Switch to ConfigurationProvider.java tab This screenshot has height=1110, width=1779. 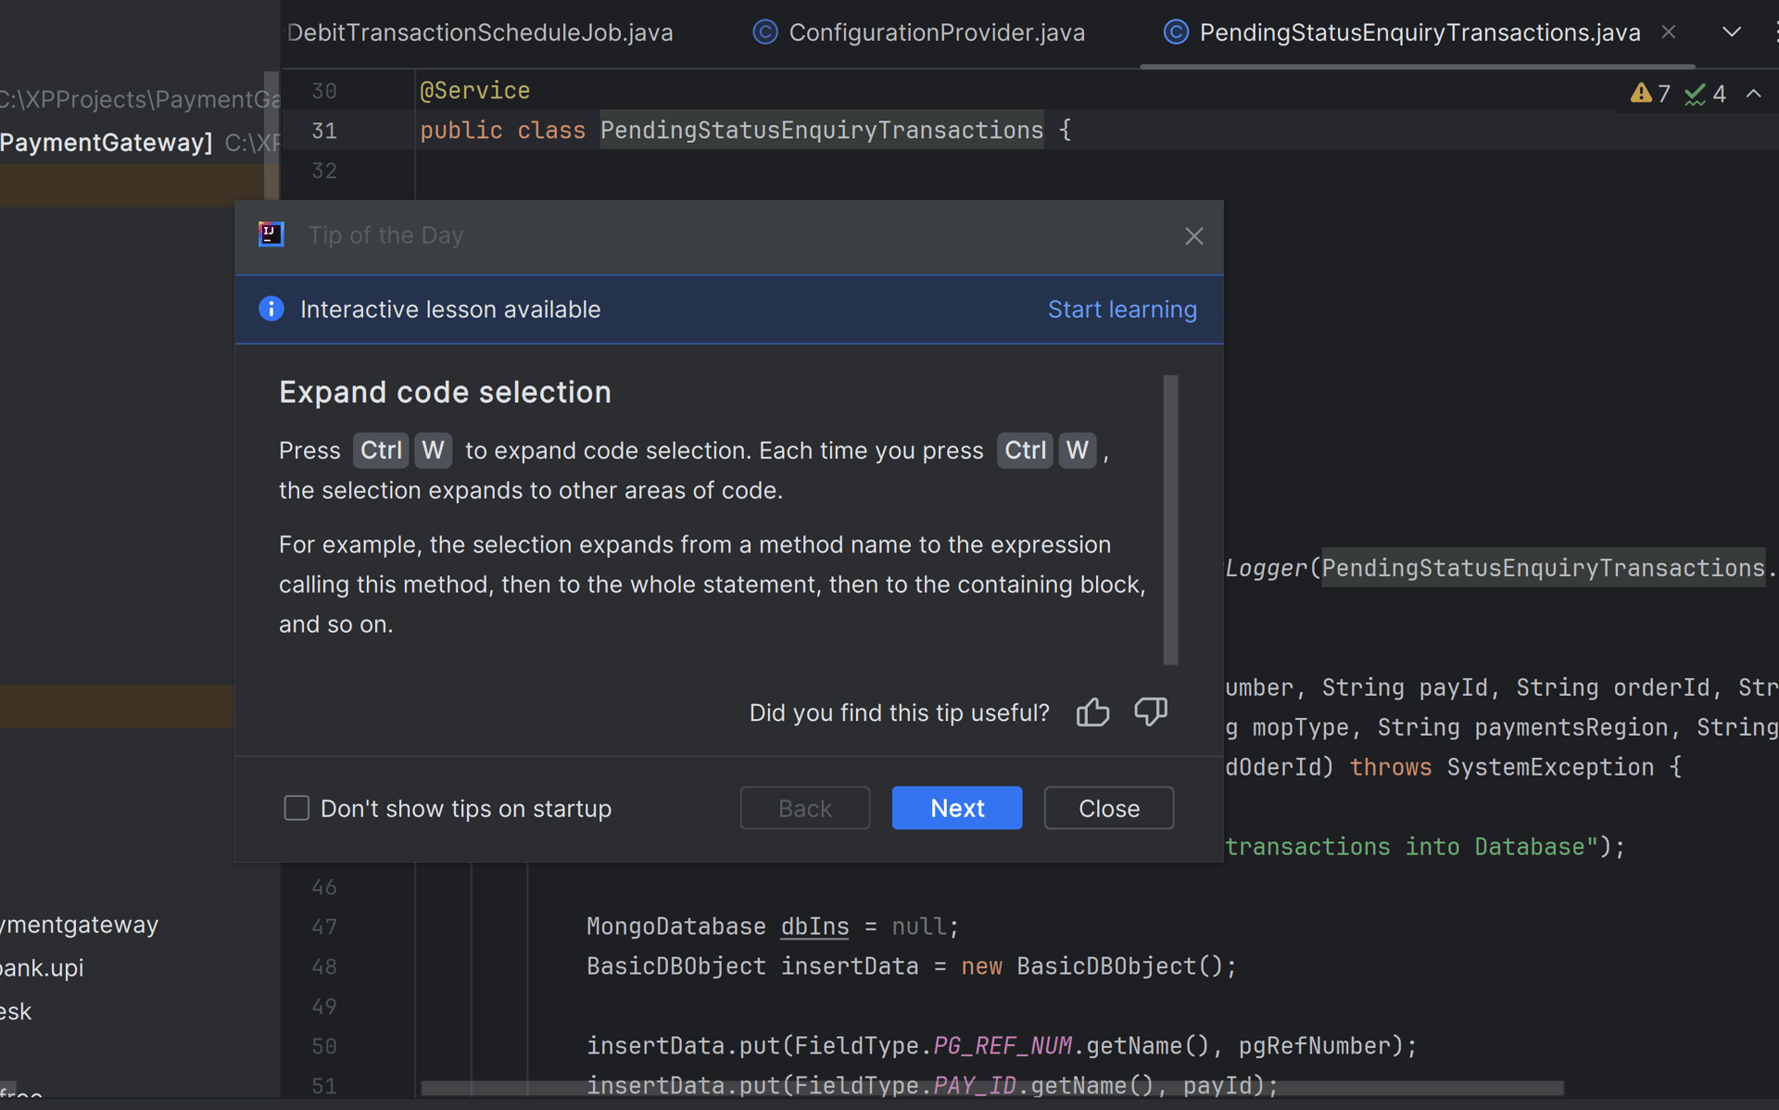(x=936, y=32)
